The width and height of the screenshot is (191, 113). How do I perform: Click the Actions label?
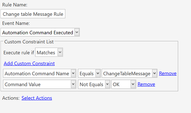tap(11, 98)
